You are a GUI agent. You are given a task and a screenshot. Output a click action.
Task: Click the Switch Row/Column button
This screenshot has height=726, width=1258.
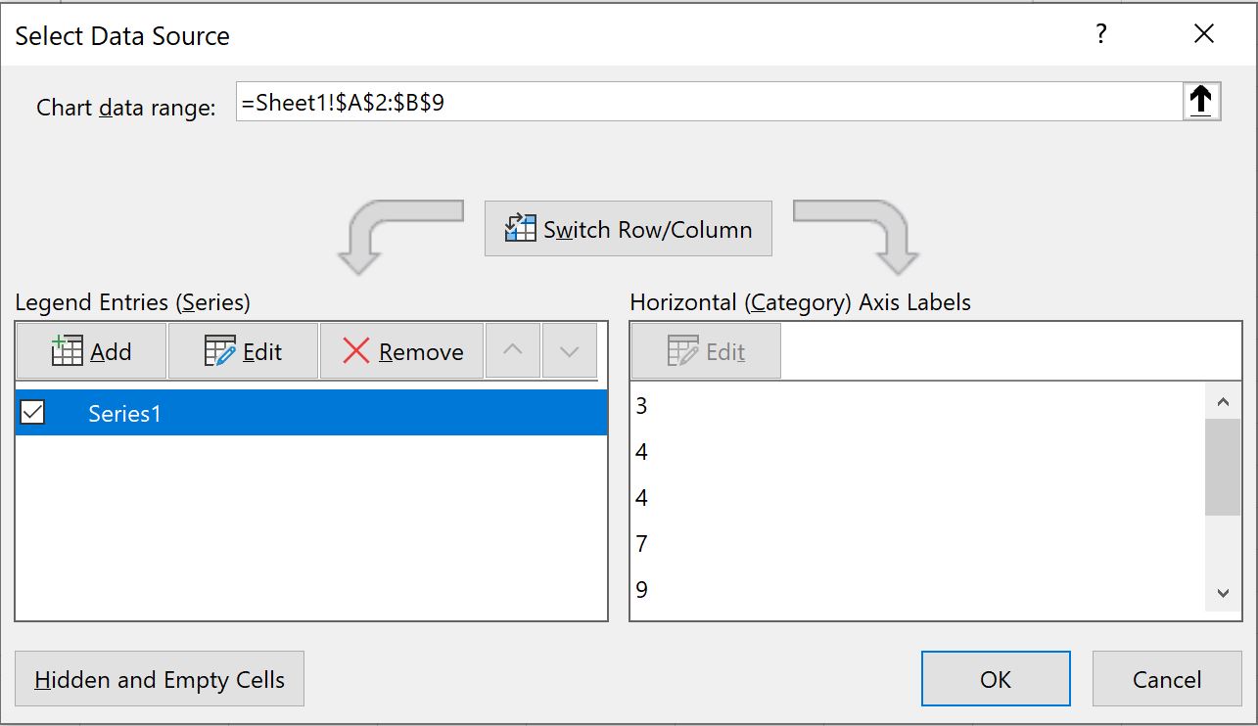click(x=629, y=229)
